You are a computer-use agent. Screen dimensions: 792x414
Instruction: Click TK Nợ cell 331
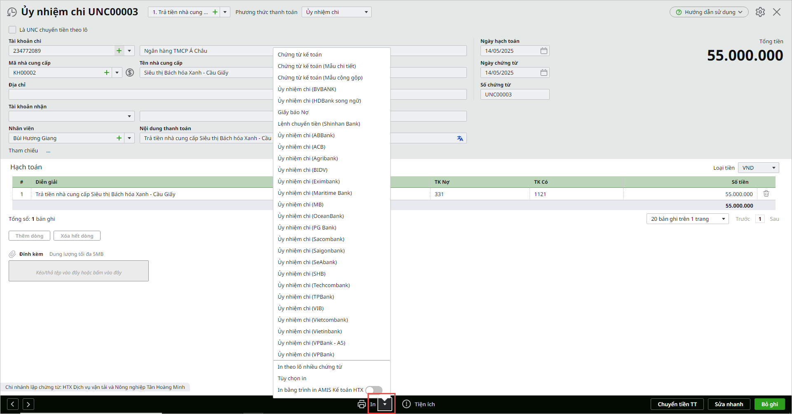[480, 194]
